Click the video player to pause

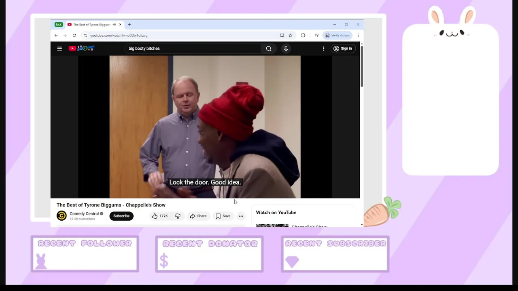point(205,127)
